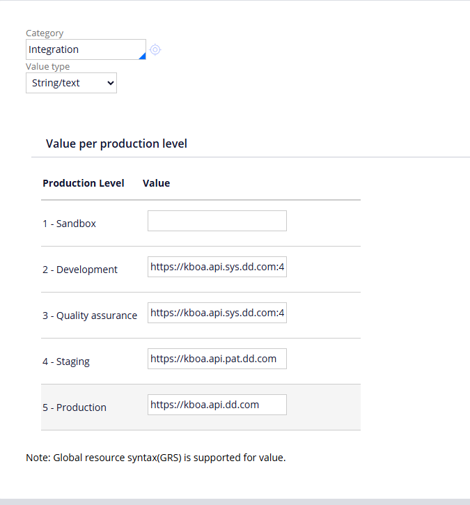The height and width of the screenshot is (505, 470).
Task: Click the 'Value' column header
Action: coord(156,183)
